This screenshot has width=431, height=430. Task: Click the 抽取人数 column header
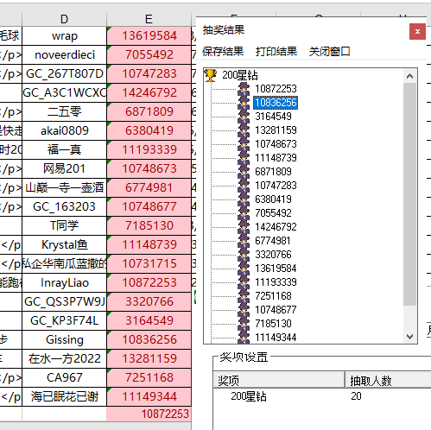point(388,381)
